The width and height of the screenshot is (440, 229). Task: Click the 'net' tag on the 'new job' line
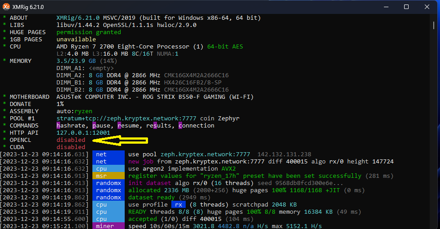[x=108, y=162]
